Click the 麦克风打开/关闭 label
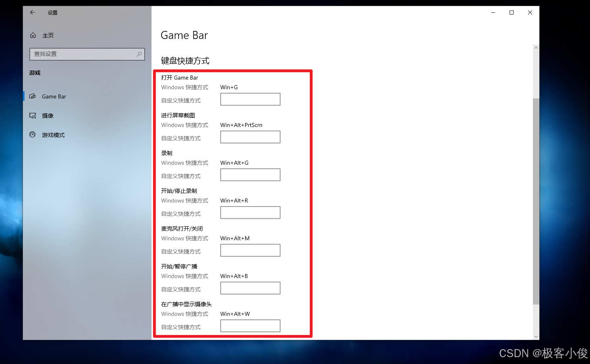Screen dimensions: 590x364 pyautogui.click(x=182, y=229)
